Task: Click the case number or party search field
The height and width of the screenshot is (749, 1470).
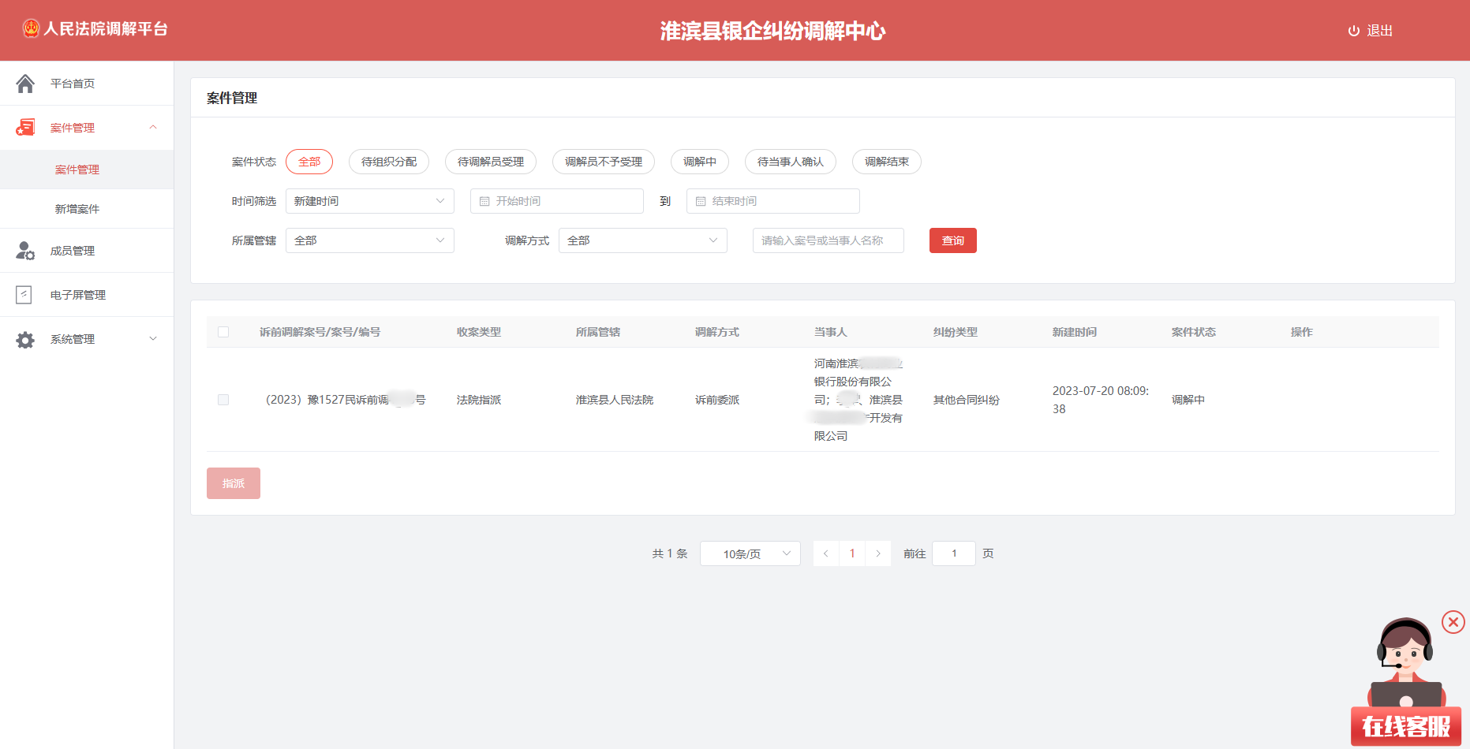Action: tap(829, 240)
